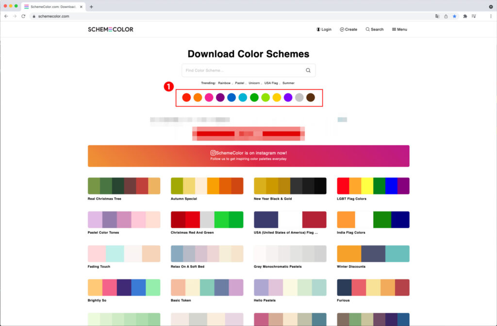Open the Relax On A Soft Bed palette thumbnail
Screen dimensions: 497x326
coord(207,254)
